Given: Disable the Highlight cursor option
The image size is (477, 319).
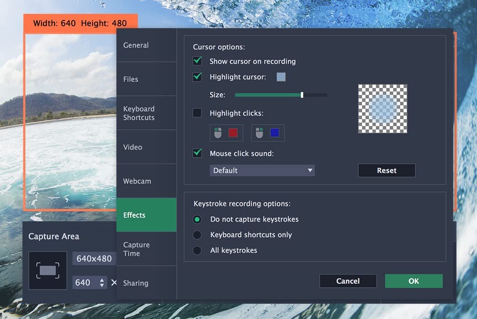Looking at the screenshot, I should [197, 77].
